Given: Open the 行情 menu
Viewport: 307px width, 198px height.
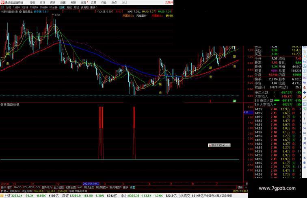Looking at the screenshot, I should 32,2.
